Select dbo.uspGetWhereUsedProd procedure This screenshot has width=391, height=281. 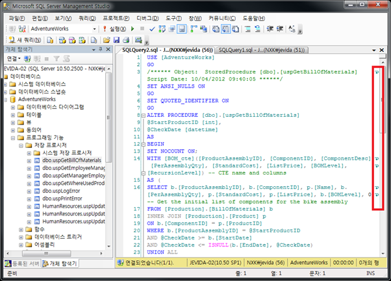73,184
